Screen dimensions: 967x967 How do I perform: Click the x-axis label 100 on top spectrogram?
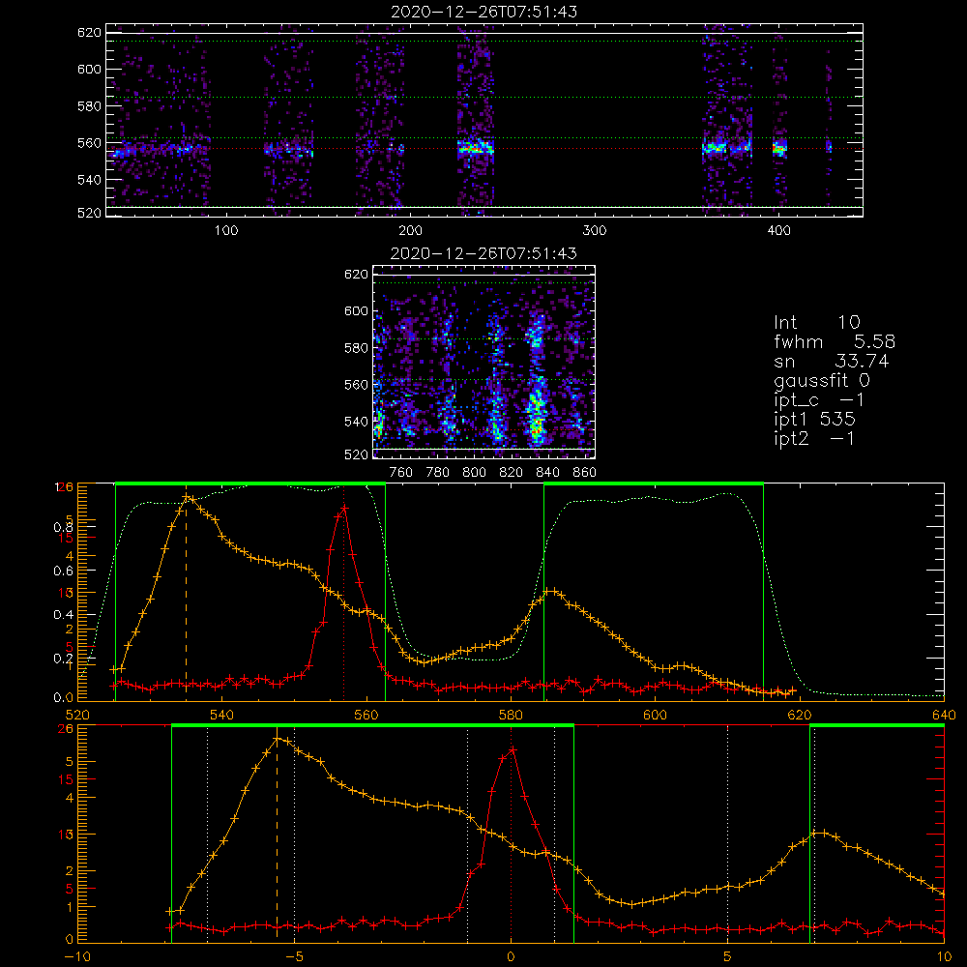(226, 231)
